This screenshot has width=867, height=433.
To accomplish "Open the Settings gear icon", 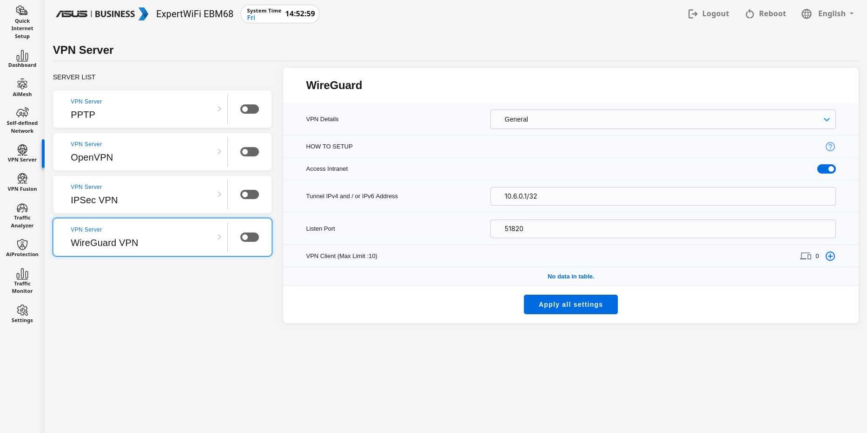I will tap(22, 310).
